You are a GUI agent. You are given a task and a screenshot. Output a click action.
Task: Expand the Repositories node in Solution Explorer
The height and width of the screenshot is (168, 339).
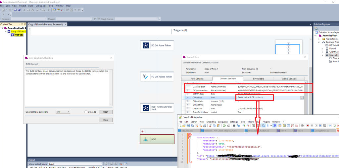coord(318,39)
